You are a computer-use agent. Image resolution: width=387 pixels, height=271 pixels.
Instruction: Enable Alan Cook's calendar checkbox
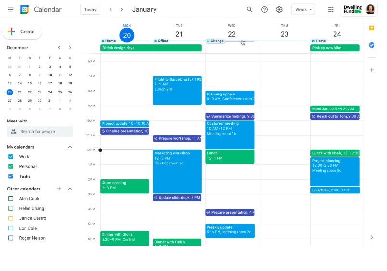pyautogui.click(x=11, y=199)
